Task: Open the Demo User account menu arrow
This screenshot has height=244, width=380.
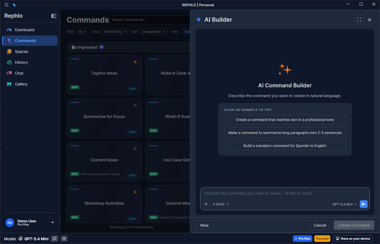Action: click(x=53, y=223)
